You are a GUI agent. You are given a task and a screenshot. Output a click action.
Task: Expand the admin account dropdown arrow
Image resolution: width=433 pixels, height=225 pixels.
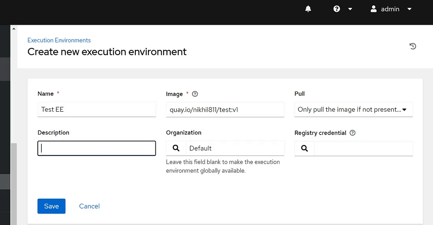tap(409, 9)
